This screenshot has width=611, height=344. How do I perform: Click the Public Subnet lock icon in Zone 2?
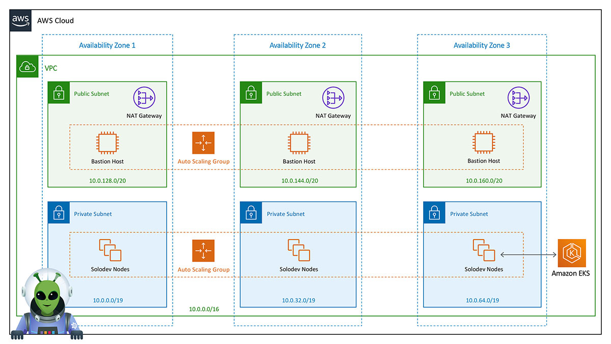(x=251, y=93)
